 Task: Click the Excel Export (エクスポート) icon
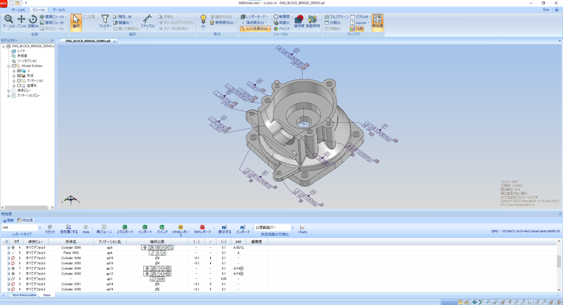point(125,228)
